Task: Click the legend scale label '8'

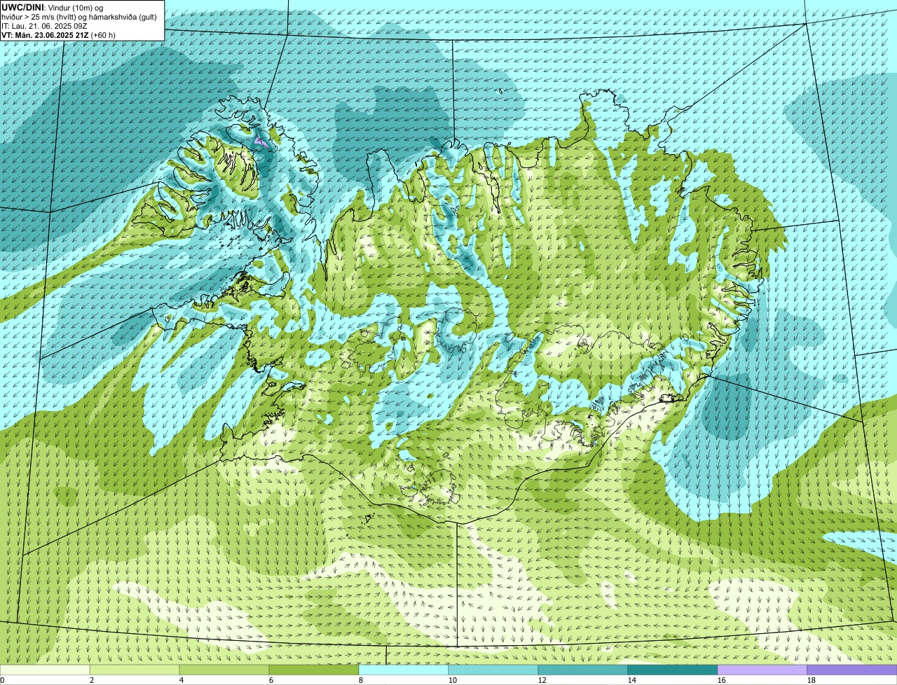Action: tap(361, 680)
